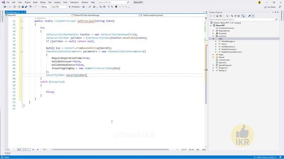The image size is (284, 159).
Task: Collapse the try block outline at line 33
Action: point(22,28)
